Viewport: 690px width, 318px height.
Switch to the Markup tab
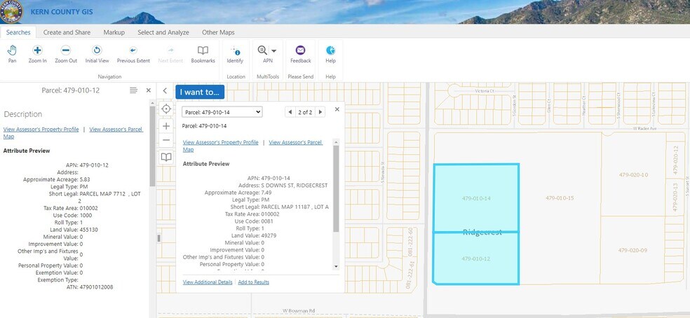tap(114, 32)
